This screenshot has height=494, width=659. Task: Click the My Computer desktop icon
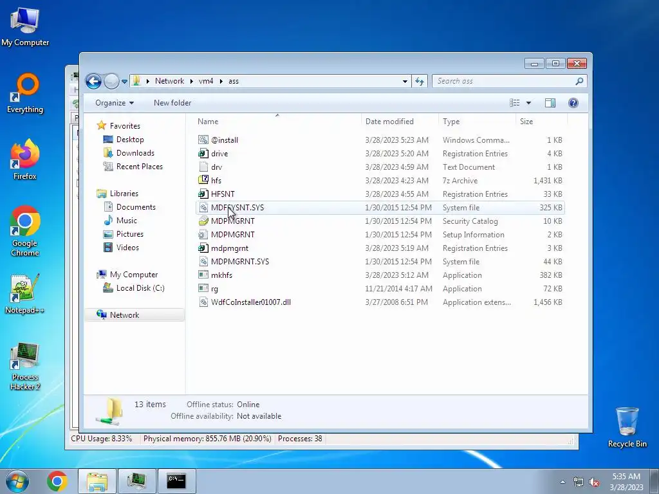pos(25,27)
